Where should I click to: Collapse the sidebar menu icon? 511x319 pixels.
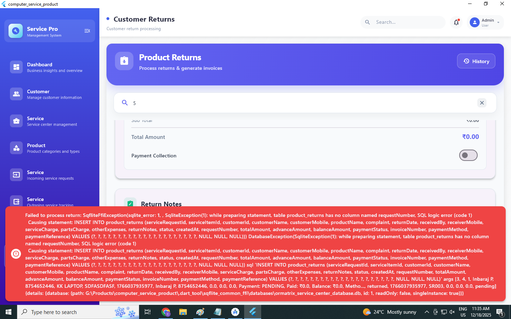[87, 31]
